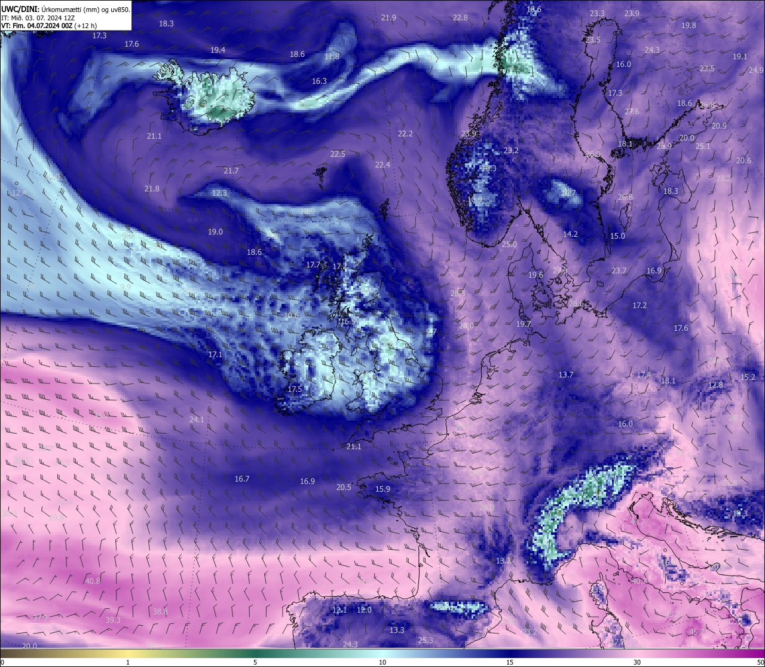Click the 16.7 value on the map
The image size is (765, 667).
click(242, 479)
